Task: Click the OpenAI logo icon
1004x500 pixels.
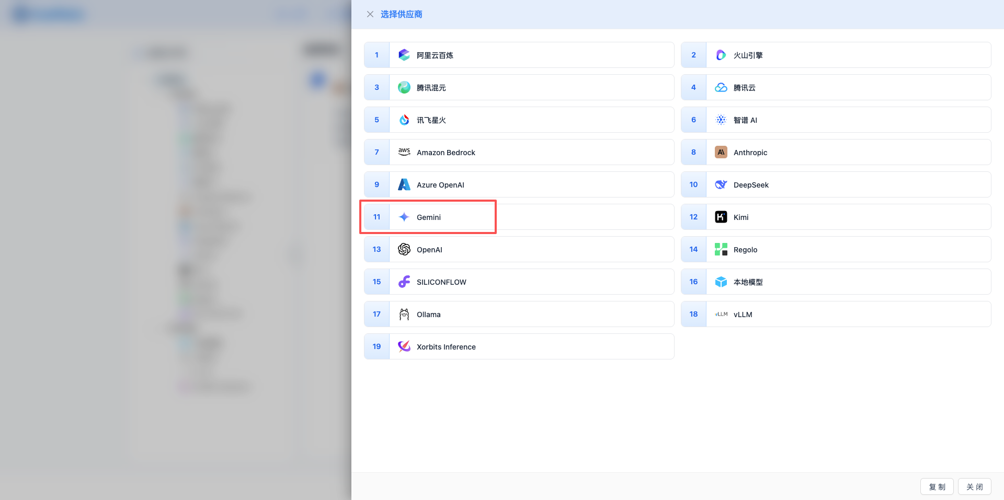Action: [x=404, y=249]
